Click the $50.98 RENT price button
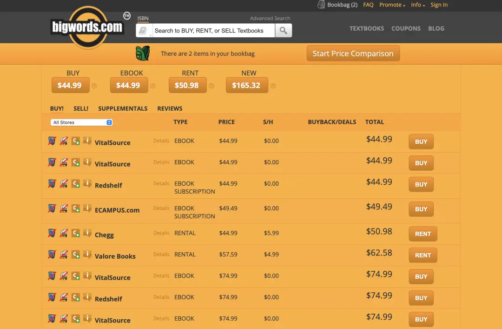The image size is (502, 329). 188,85
